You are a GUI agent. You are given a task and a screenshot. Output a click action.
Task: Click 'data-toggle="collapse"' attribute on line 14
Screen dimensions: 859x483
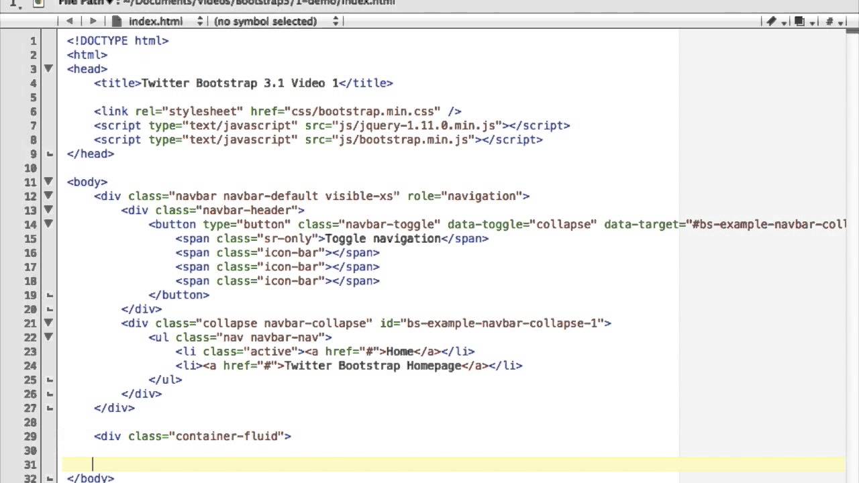coord(522,224)
